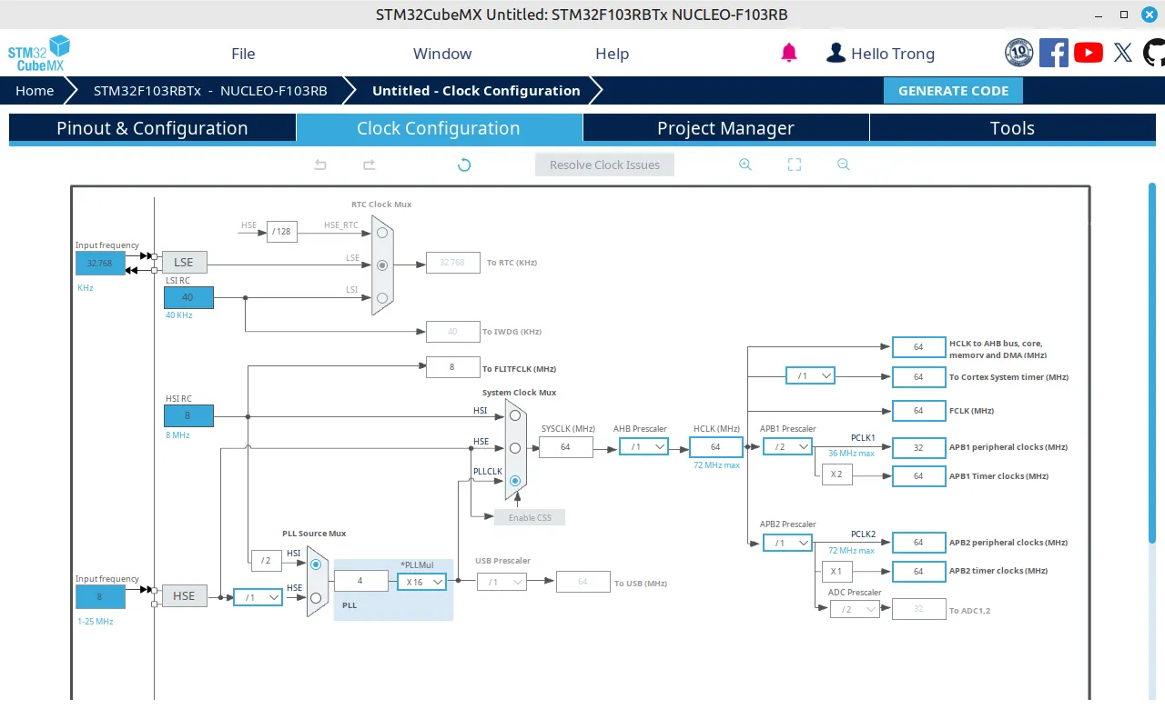The image size is (1165, 709).
Task: Fit the clock diagram to window
Action: (x=794, y=165)
